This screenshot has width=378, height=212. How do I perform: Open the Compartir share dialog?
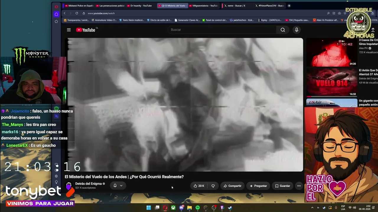(x=232, y=186)
